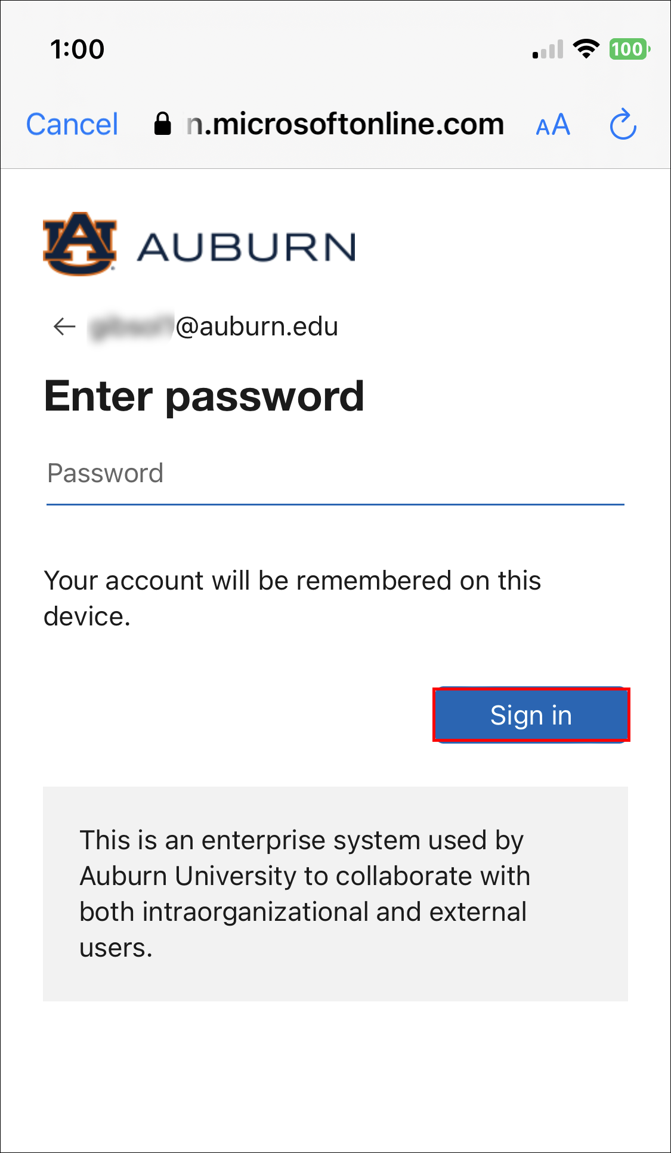Tap the page reload icon

pyautogui.click(x=623, y=124)
